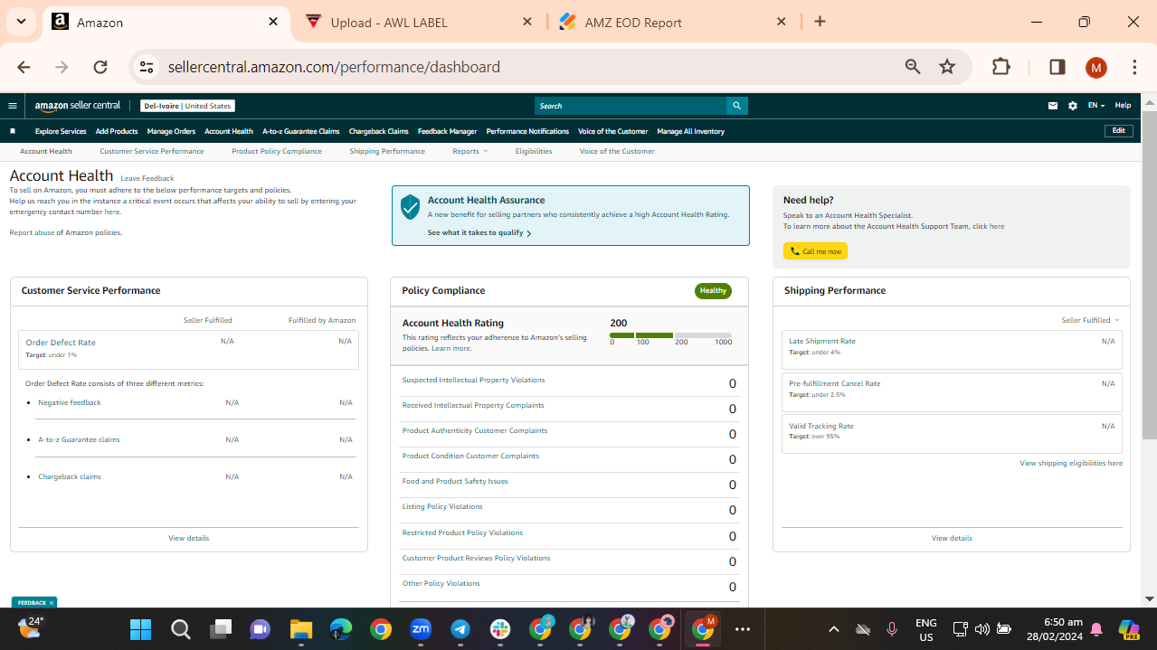Expand the Reports submenu dropdown

click(469, 151)
